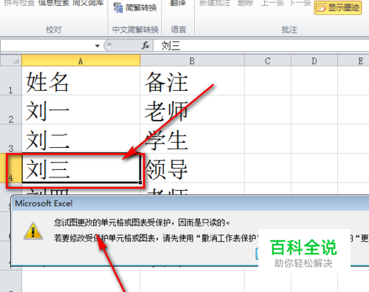
Task: Click empty cell C1
Action: (268, 81)
